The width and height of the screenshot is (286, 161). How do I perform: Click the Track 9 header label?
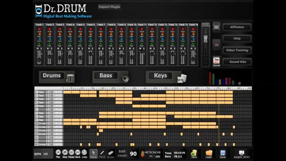point(122,25)
